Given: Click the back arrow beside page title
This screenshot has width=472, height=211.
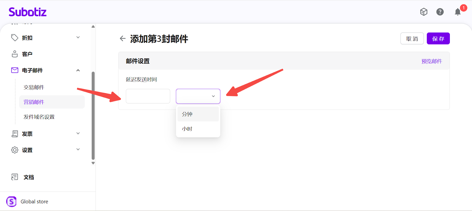Looking at the screenshot, I should click(123, 38).
